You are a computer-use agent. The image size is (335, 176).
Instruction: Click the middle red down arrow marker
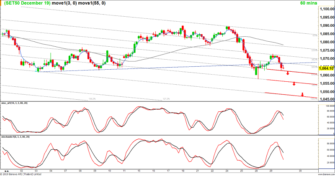[294, 84]
